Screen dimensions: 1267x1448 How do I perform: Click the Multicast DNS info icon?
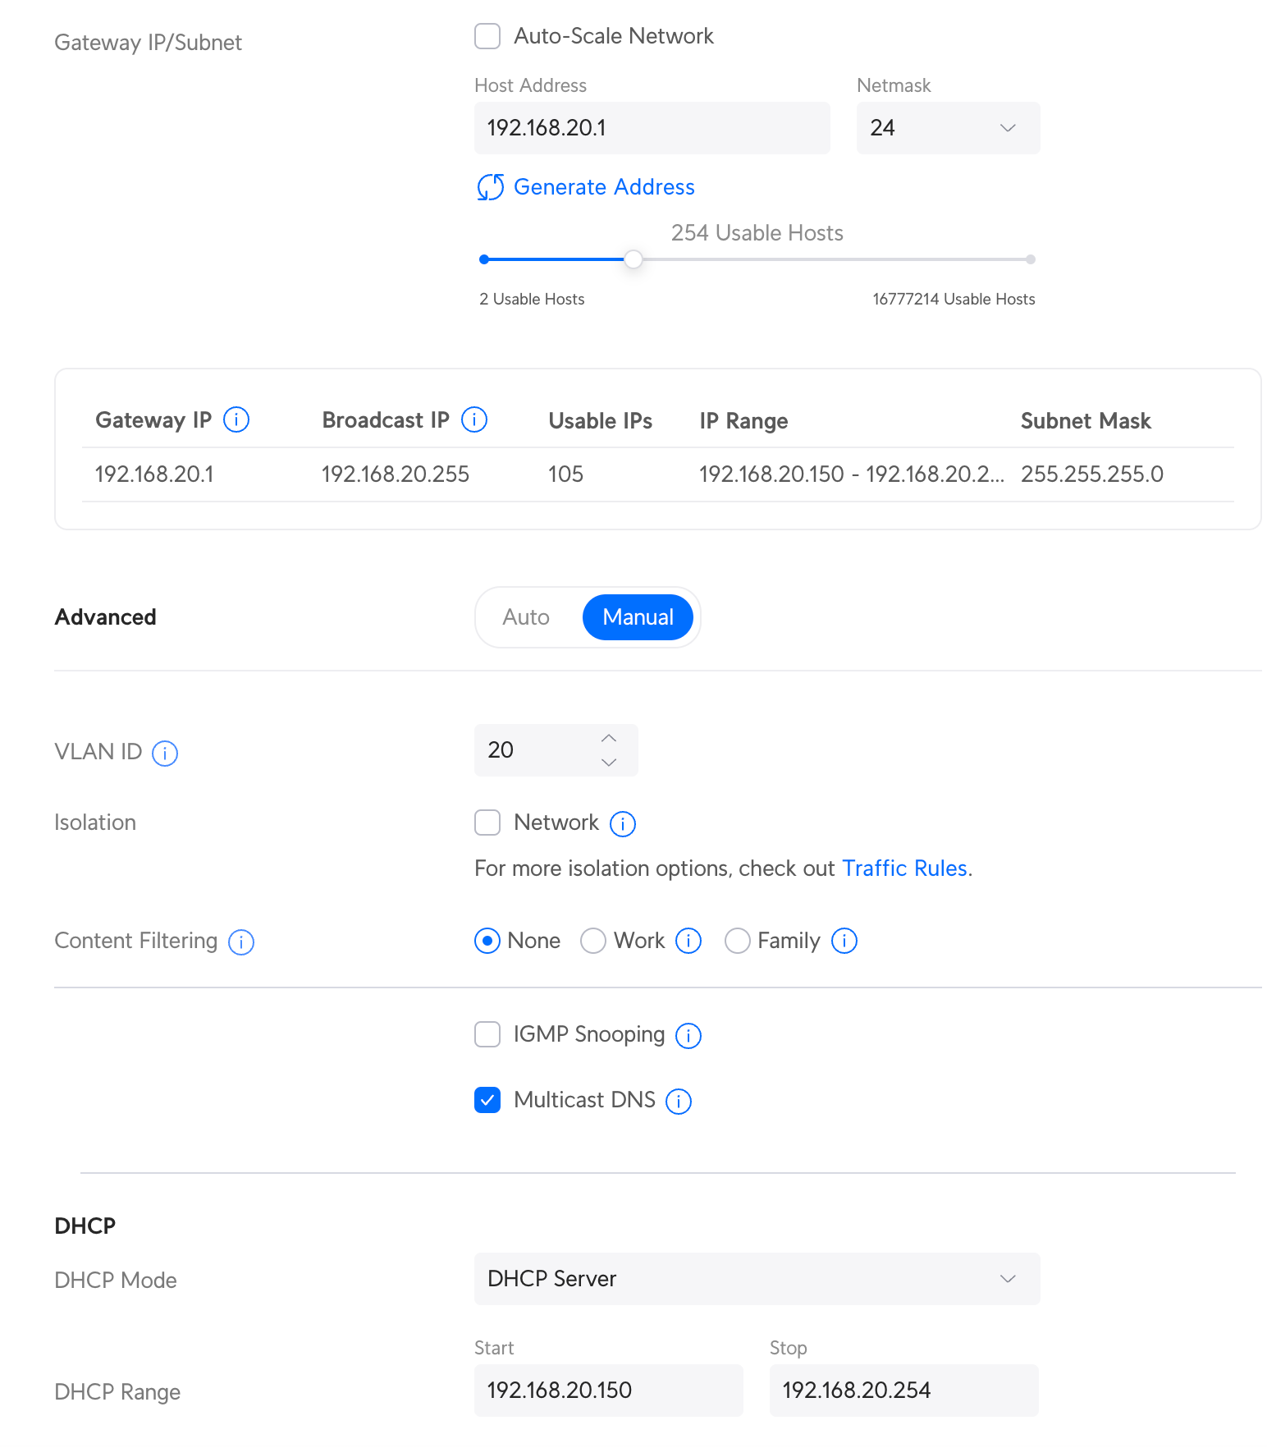679,1101
